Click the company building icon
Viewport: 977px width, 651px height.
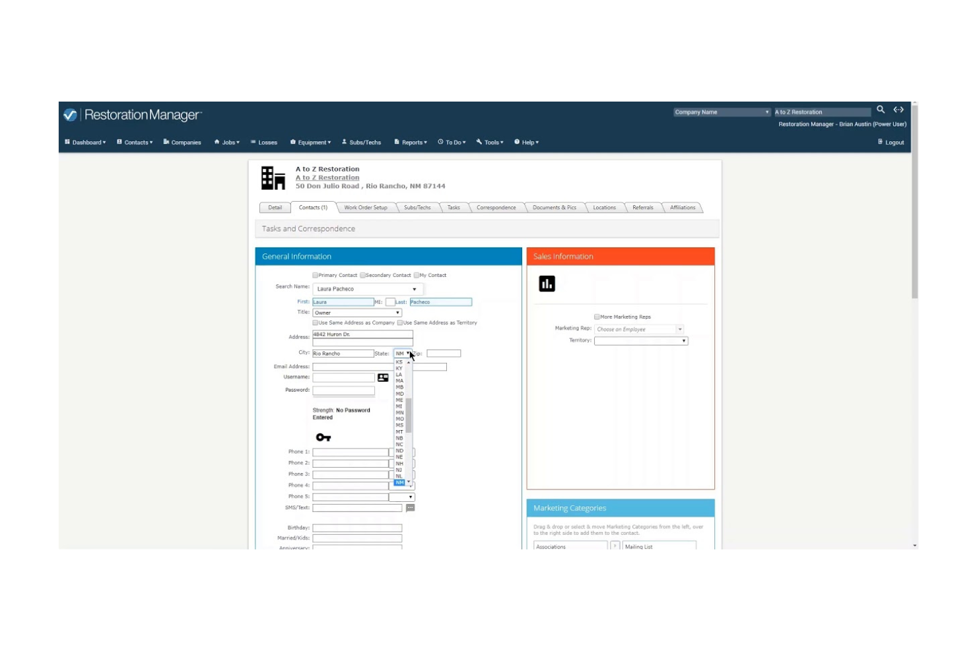(273, 178)
